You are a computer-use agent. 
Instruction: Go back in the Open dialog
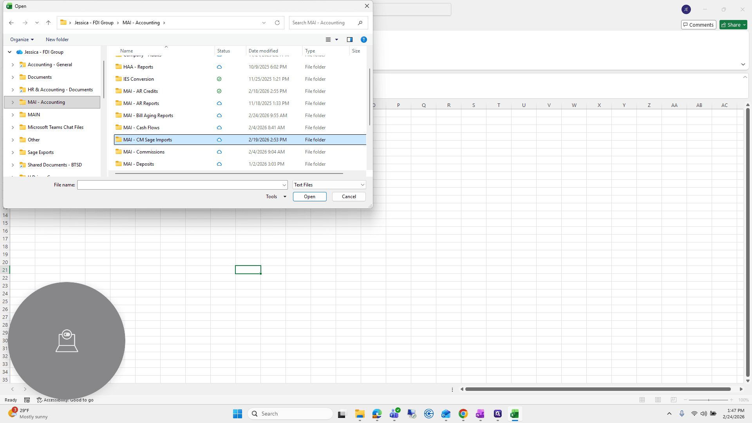11,23
